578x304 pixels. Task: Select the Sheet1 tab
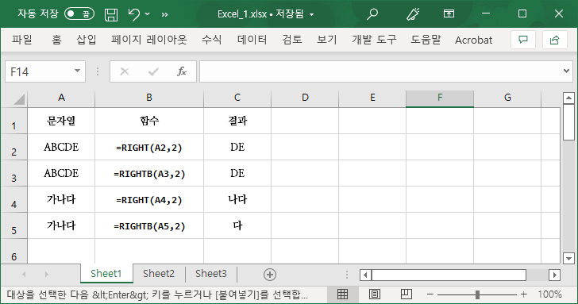[x=106, y=273]
